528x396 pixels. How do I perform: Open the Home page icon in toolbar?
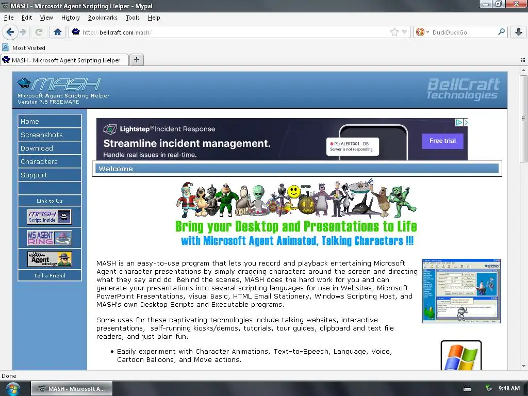tap(58, 32)
